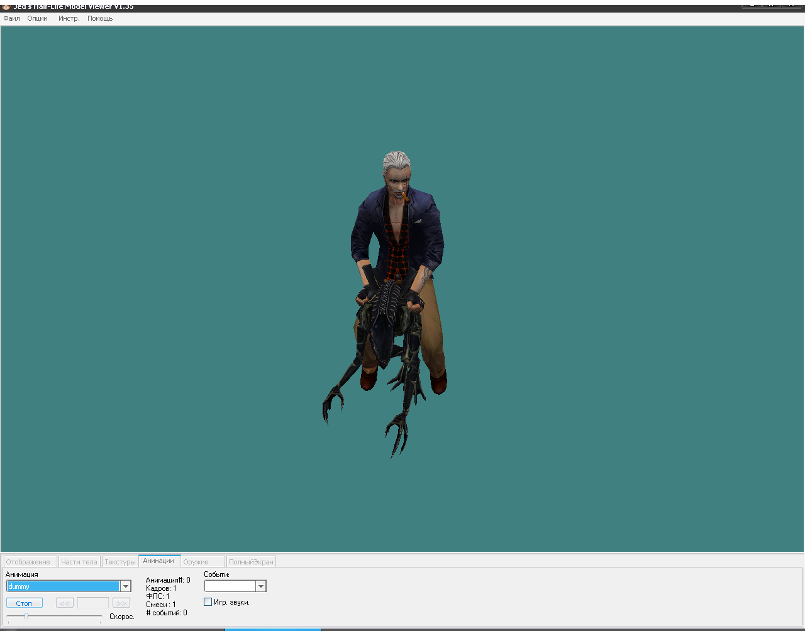This screenshot has width=805, height=631.
Task: Click the frame number input field
Action: click(x=93, y=603)
